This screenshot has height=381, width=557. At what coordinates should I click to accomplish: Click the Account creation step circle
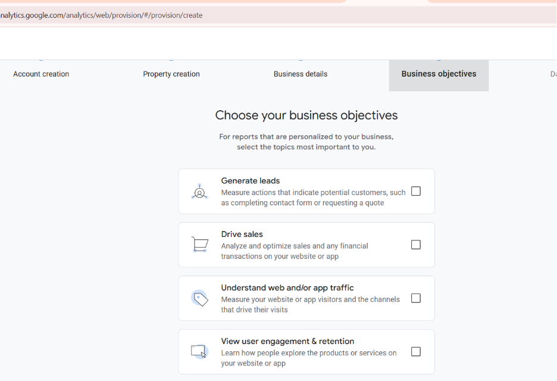pyautogui.click(x=40, y=59)
